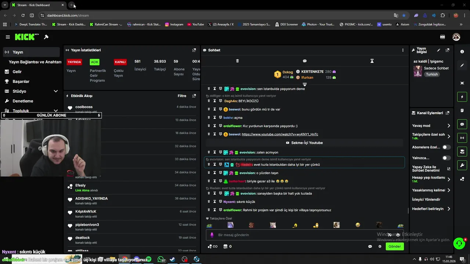Click the Sekme-İçi Youtube button
Image resolution: width=470 pixels, height=264 pixels.
click(x=304, y=143)
